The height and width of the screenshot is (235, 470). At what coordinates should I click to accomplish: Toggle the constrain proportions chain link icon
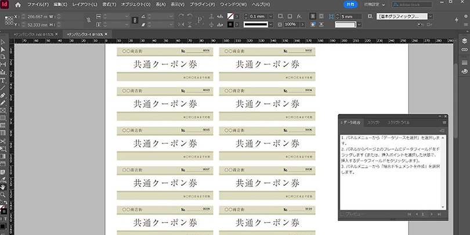coord(89,21)
